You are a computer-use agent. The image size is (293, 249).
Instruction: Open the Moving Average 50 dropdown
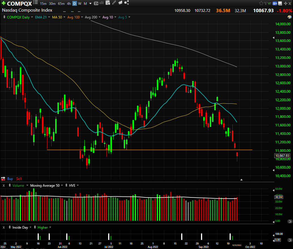point(62,185)
